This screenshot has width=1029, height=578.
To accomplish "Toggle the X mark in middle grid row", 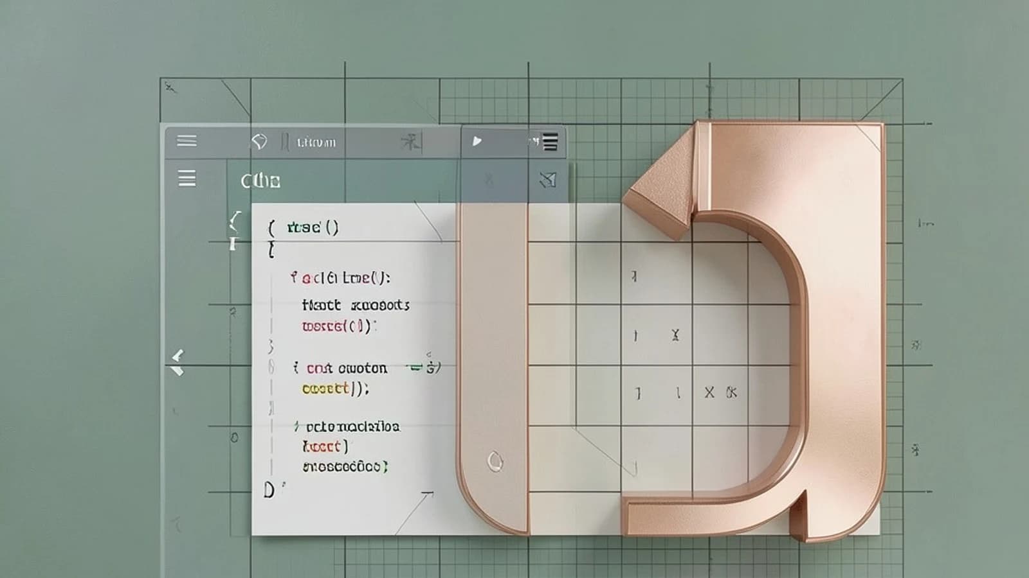I will pyautogui.click(x=675, y=335).
